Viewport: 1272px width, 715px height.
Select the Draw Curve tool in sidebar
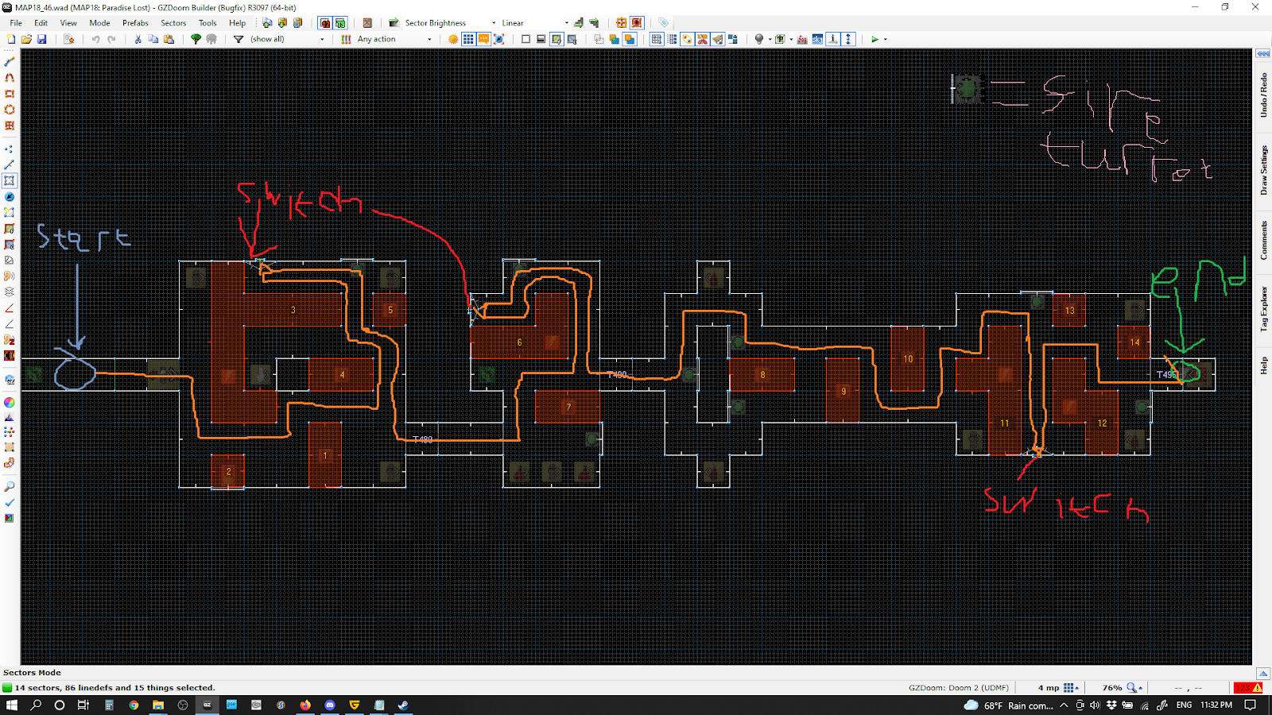tap(10, 78)
